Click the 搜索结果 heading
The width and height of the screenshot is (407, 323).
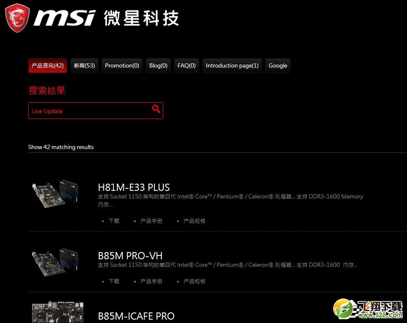coord(47,90)
